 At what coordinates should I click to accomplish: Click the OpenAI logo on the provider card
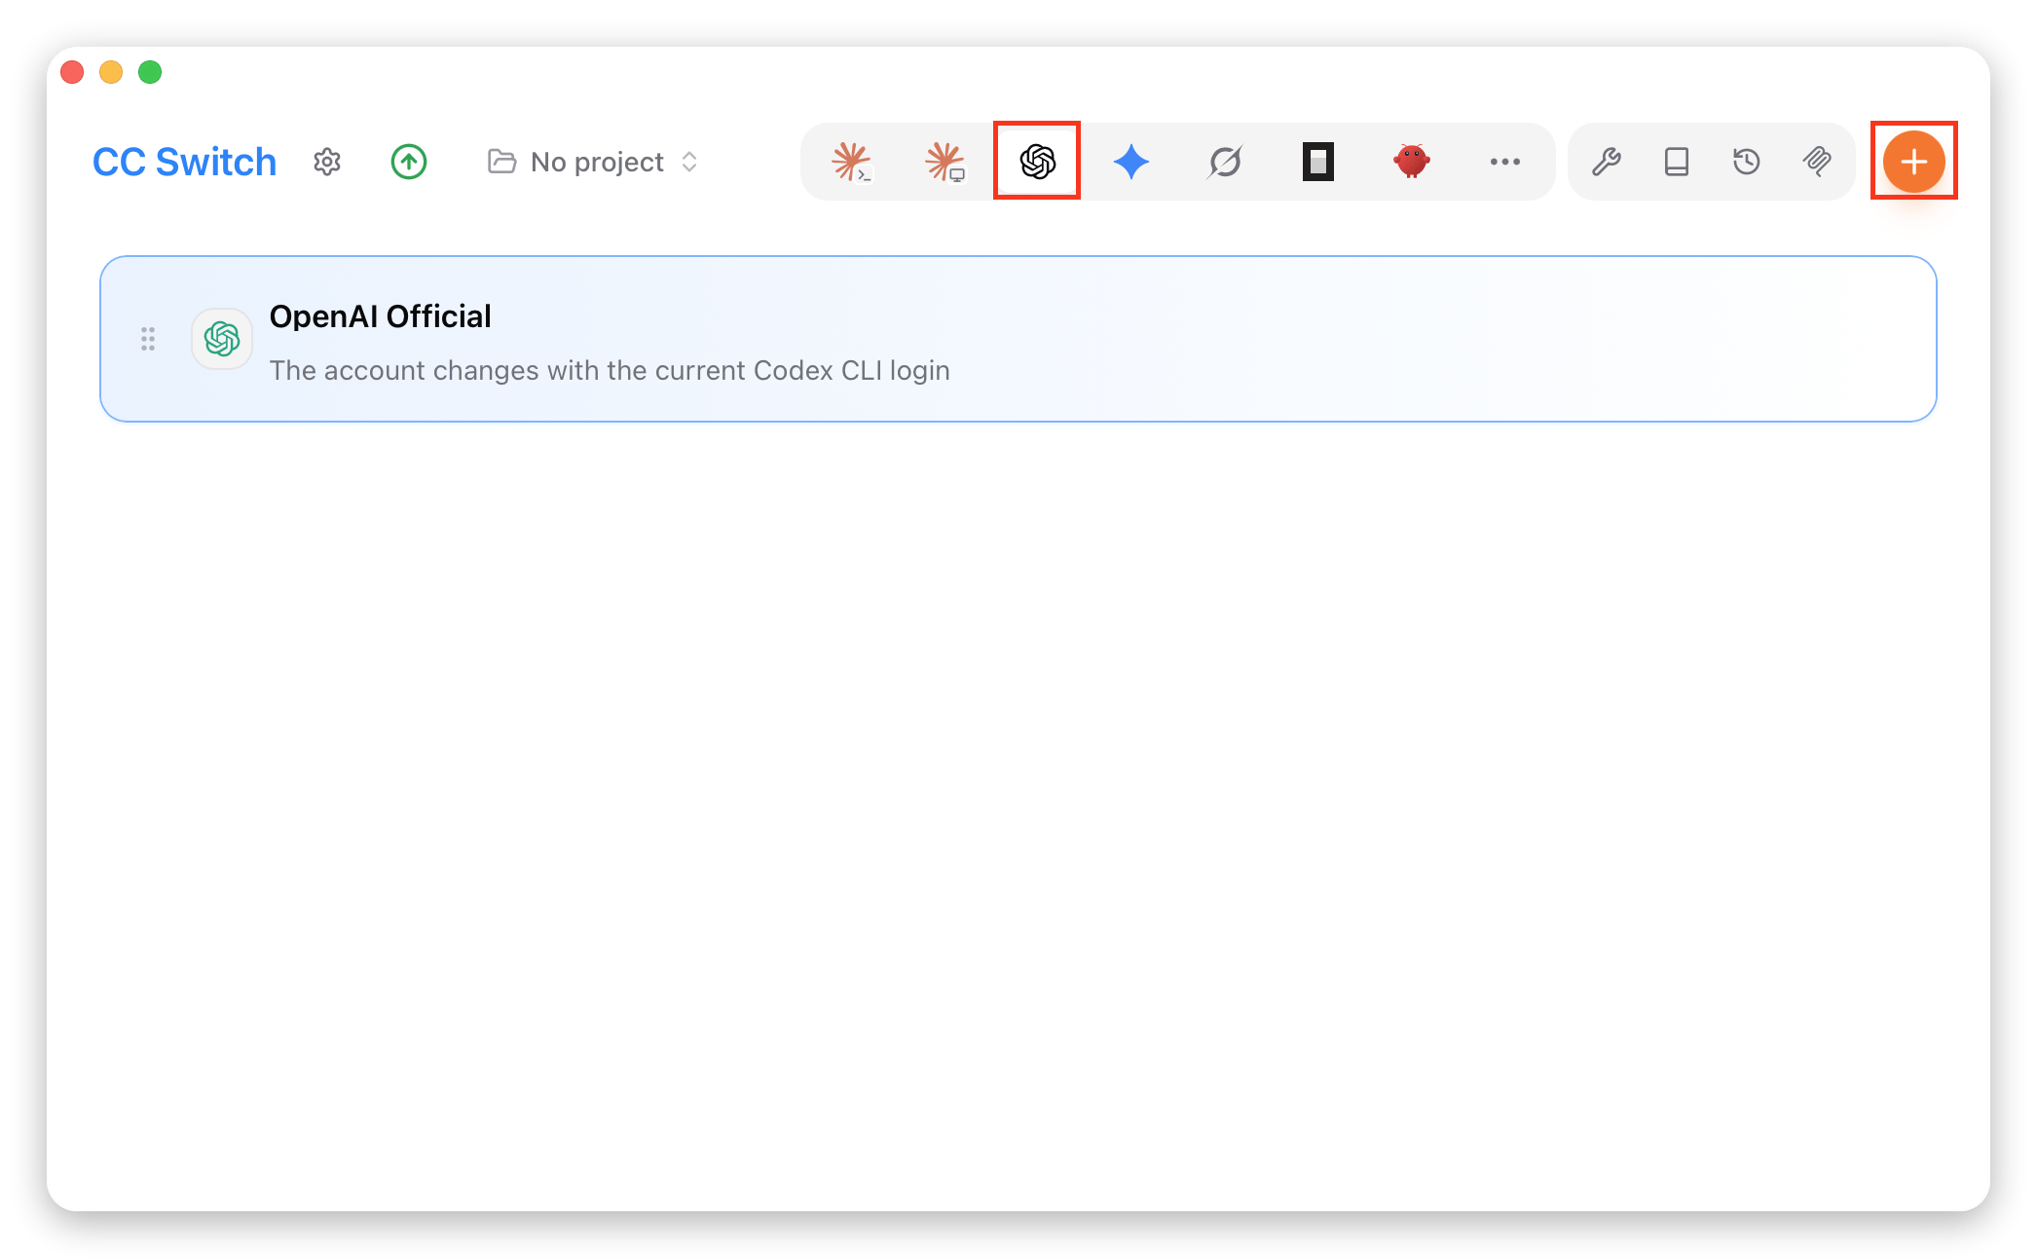[222, 339]
